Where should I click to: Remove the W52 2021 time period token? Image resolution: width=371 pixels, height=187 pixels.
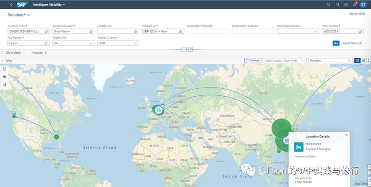(338, 31)
